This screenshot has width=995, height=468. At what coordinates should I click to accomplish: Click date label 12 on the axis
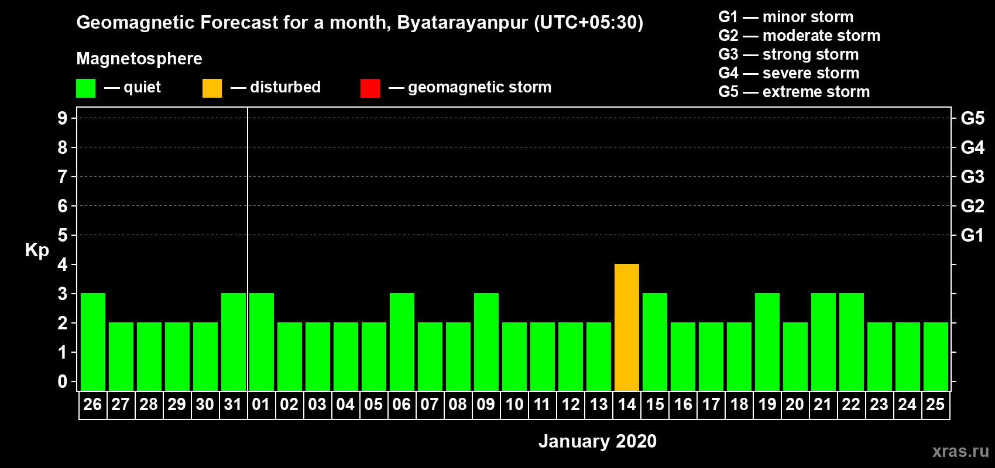(571, 404)
